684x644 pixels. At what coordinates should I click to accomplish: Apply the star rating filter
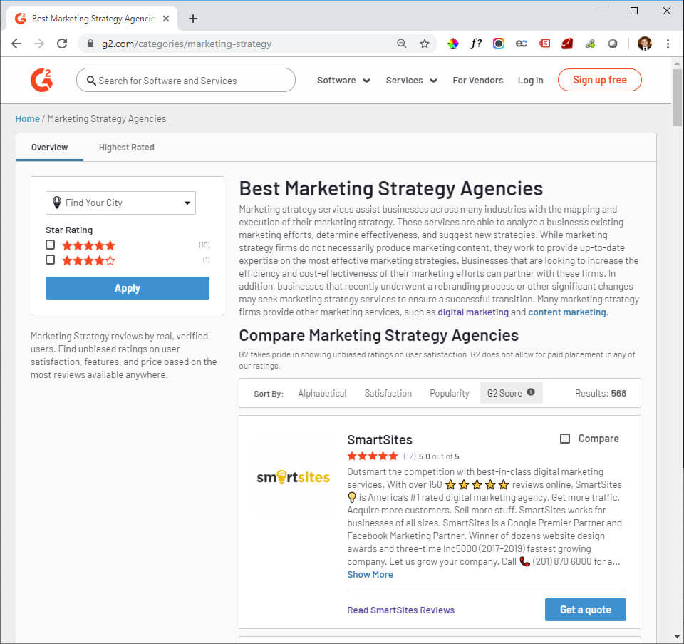[x=128, y=288]
